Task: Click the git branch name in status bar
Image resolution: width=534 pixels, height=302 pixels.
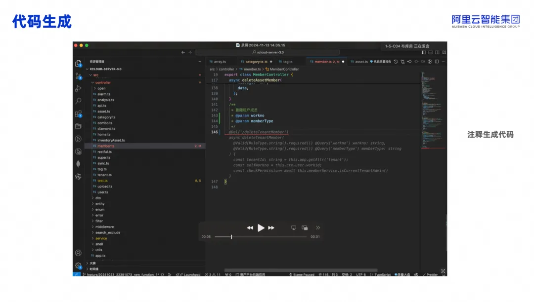Action: click(x=121, y=274)
